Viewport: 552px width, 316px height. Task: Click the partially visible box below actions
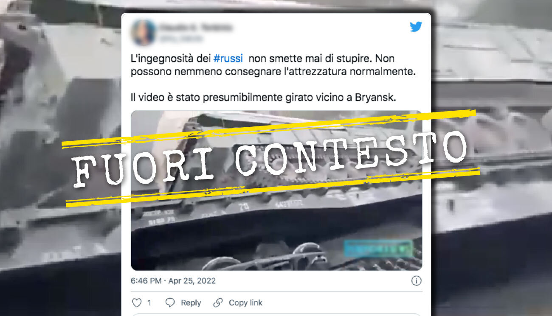coord(276,315)
